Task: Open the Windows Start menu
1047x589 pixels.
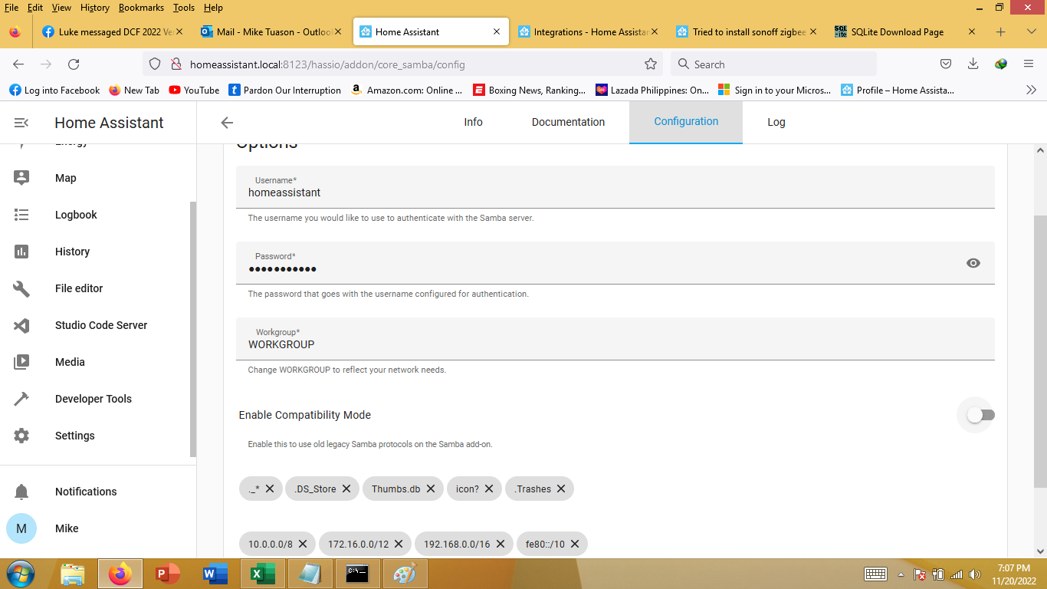Action: (21, 574)
